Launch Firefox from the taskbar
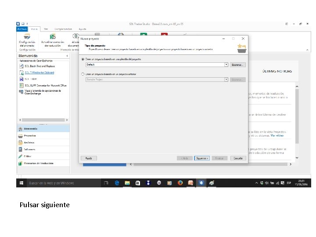 click(x=180, y=183)
